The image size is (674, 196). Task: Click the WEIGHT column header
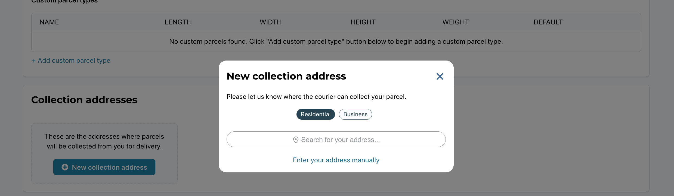(456, 22)
